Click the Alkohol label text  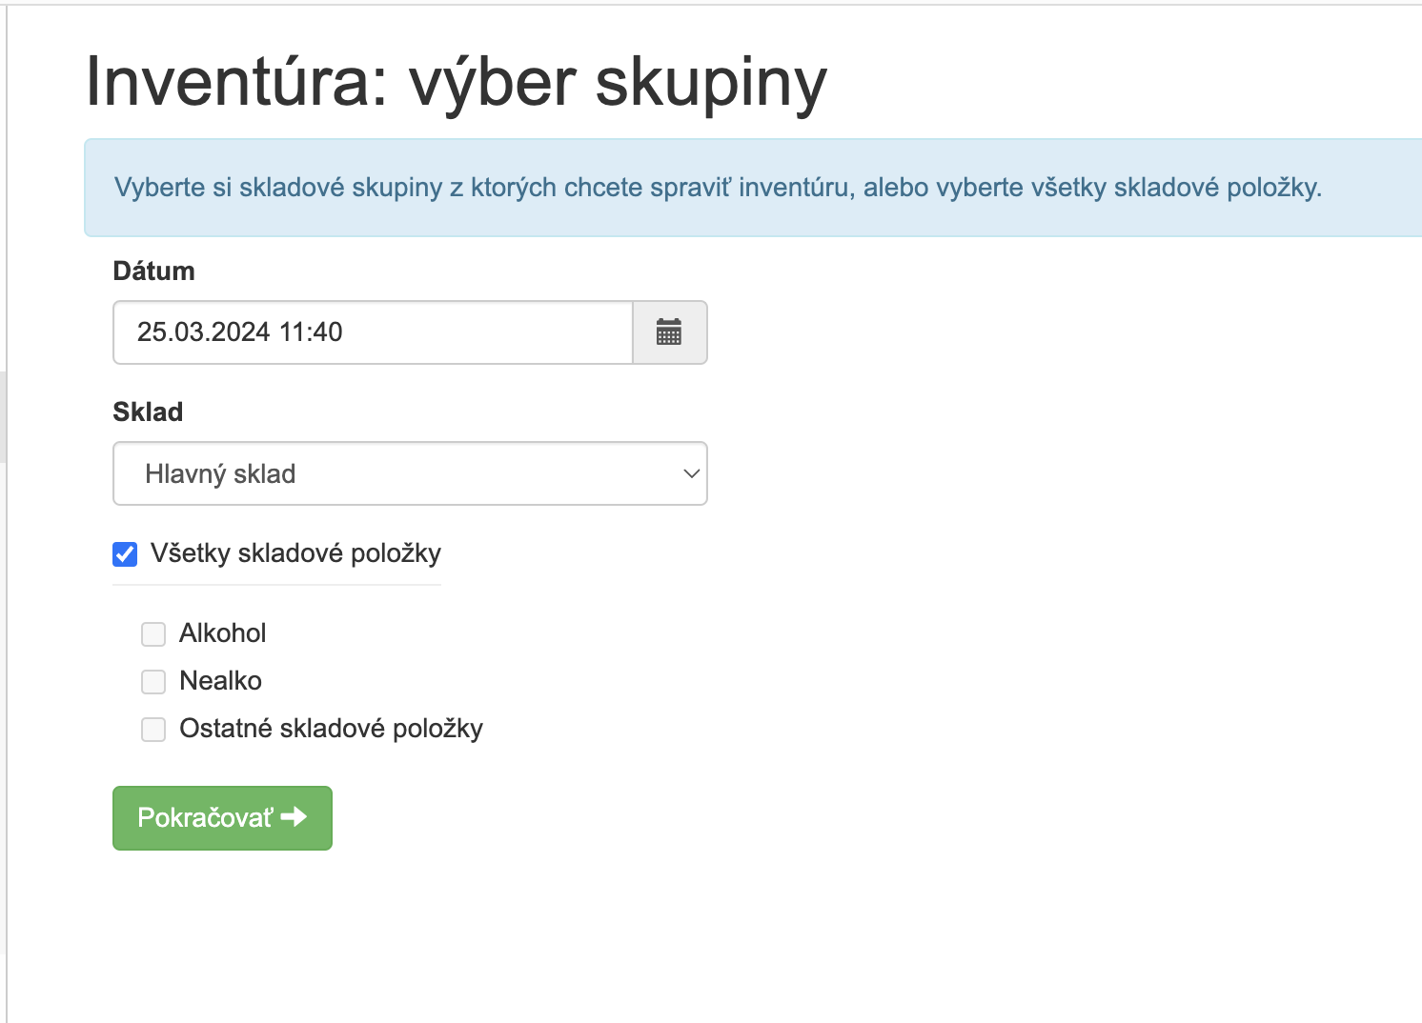[223, 633]
